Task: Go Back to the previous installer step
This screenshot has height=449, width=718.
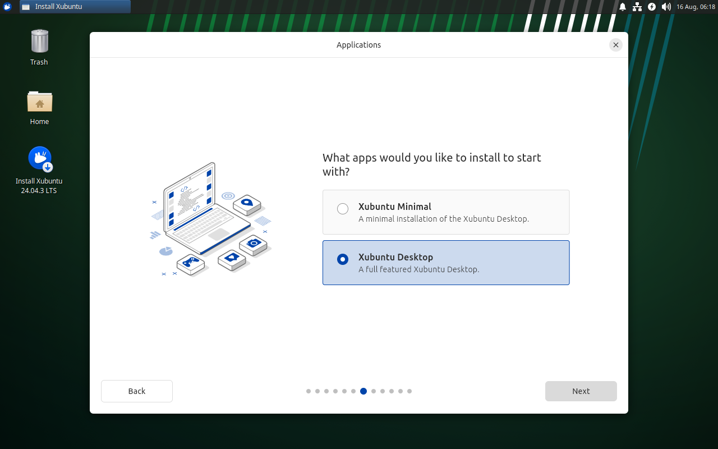Action: click(x=137, y=391)
